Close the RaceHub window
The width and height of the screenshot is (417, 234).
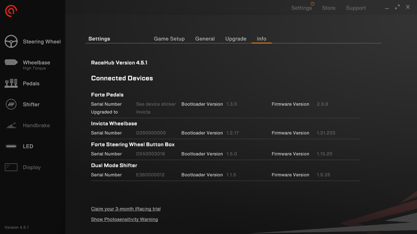[408, 7]
